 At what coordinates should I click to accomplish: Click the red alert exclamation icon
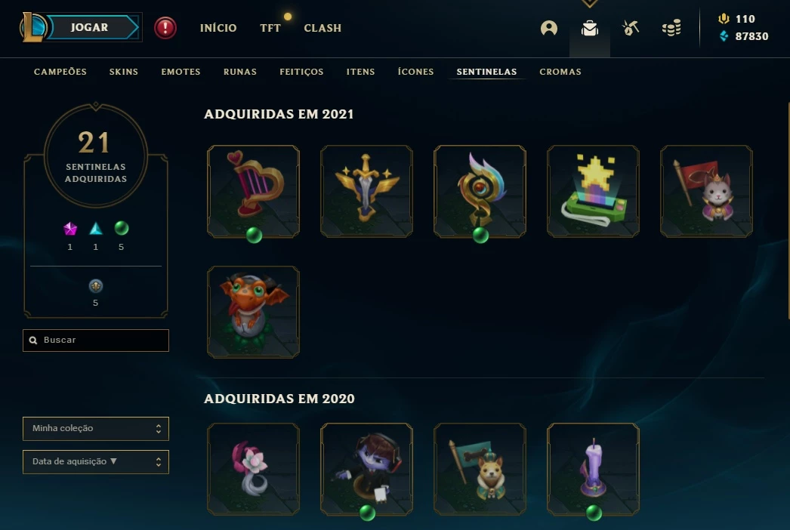pos(165,28)
